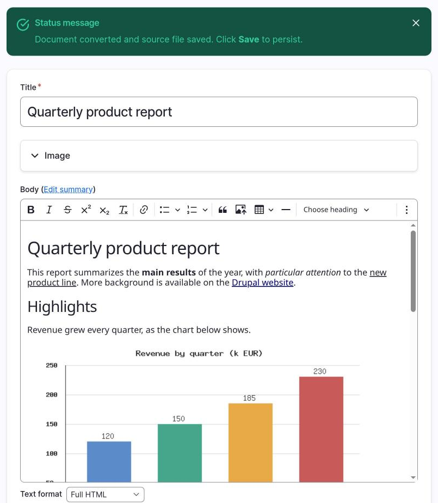Toggle strikethrough formatting

point(67,210)
